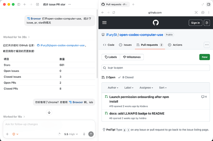Click the open PR icon for LLMAPIS badge
Screen dimensions: 213x141
click(106, 113)
